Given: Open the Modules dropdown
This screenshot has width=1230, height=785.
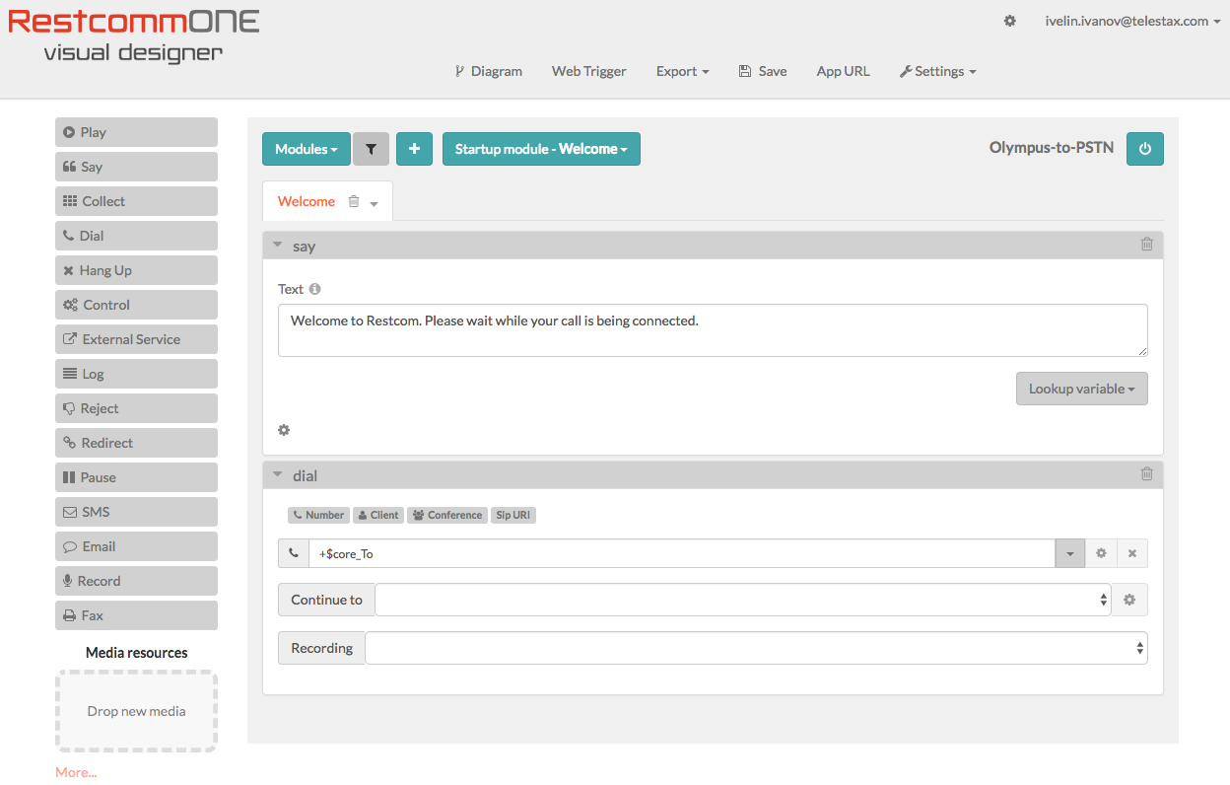Looking at the screenshot, I should click(306, 149).
